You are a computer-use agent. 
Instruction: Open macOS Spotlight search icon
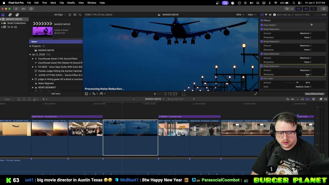click(x=294, y=3)
